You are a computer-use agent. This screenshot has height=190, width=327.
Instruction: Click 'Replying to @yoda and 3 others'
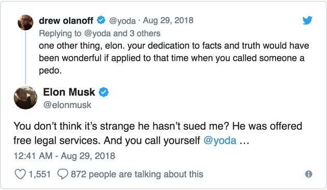pos(100,33)
